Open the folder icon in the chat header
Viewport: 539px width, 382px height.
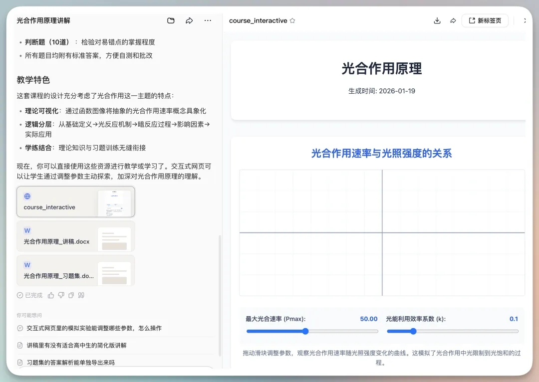click(171, 20)
